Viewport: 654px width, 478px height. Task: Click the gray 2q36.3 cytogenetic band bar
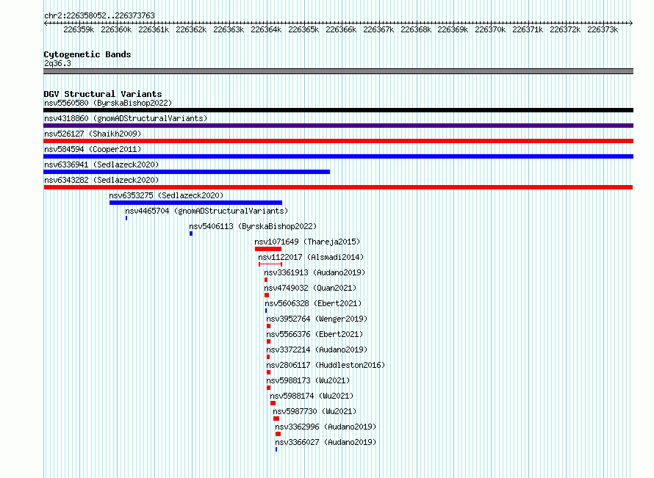(338, 71)
